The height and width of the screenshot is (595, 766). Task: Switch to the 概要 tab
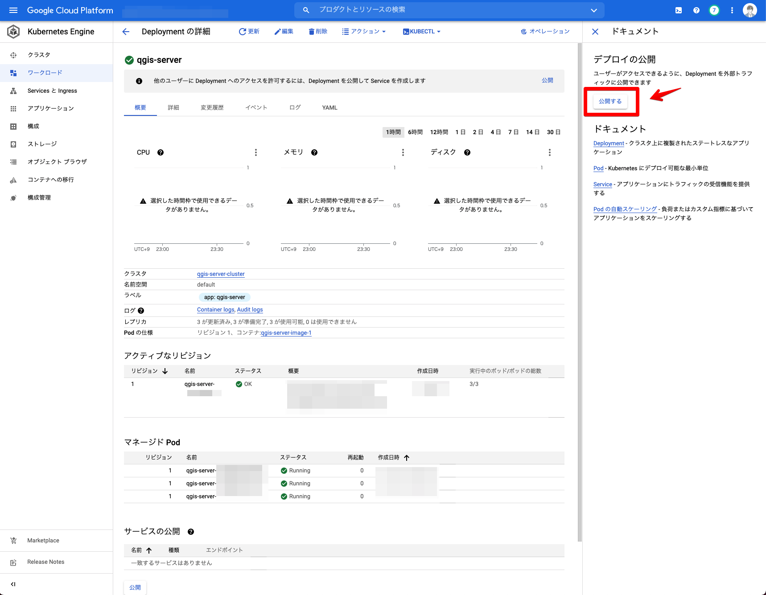[x=140, y=108]
